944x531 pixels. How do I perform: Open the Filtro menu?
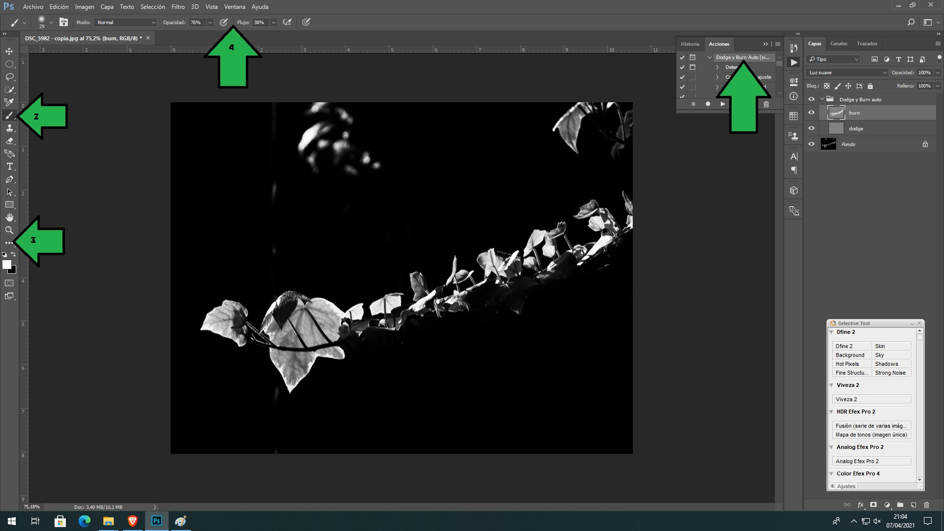[178, 7]
